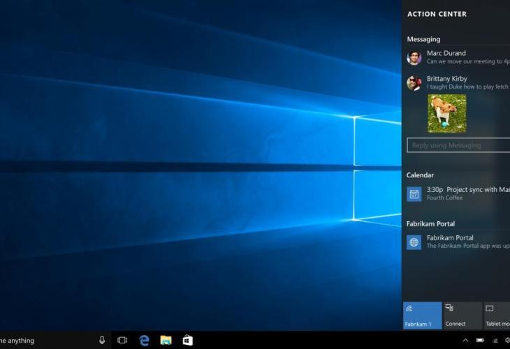Click the Calendar app icon in notification
Image resolution: width=510 pixels, height=349 pixels.
[x=414, y=194]
